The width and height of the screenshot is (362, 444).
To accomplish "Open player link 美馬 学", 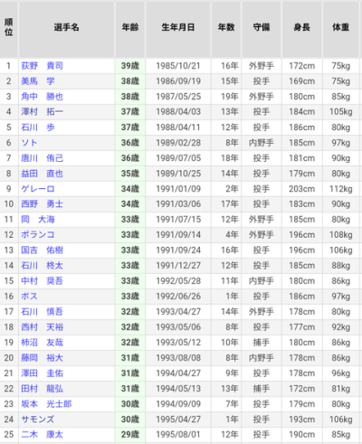I will pyautogui.click(x=38, y=81).
